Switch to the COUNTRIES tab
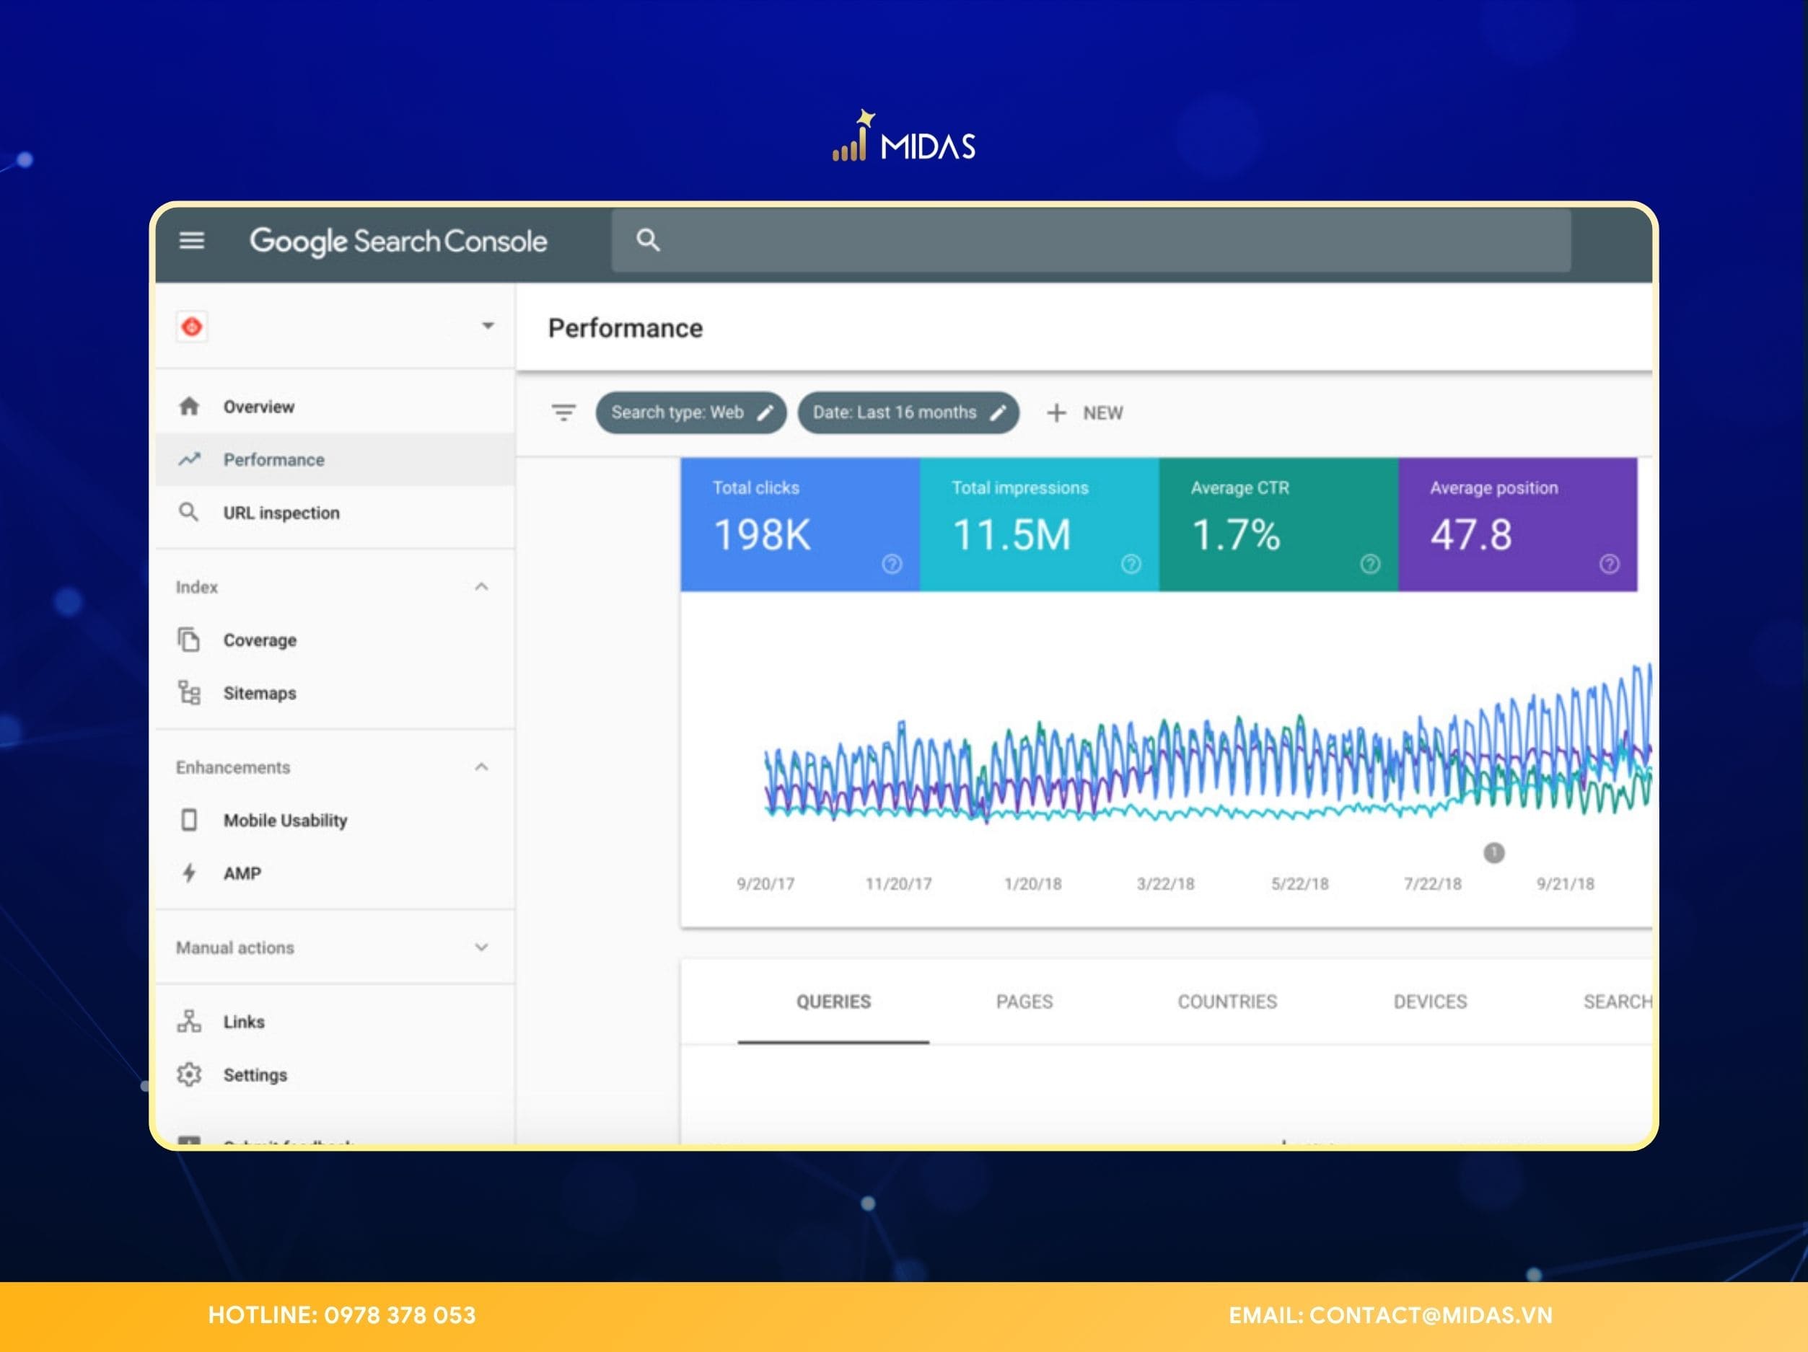Viewport: 1808px width, 1352px height. point(1226,1002)
